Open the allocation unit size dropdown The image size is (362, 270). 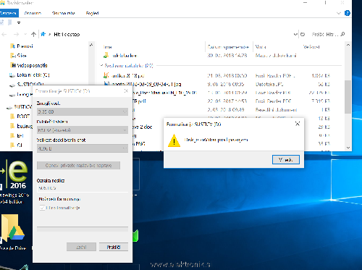point(83,148)
